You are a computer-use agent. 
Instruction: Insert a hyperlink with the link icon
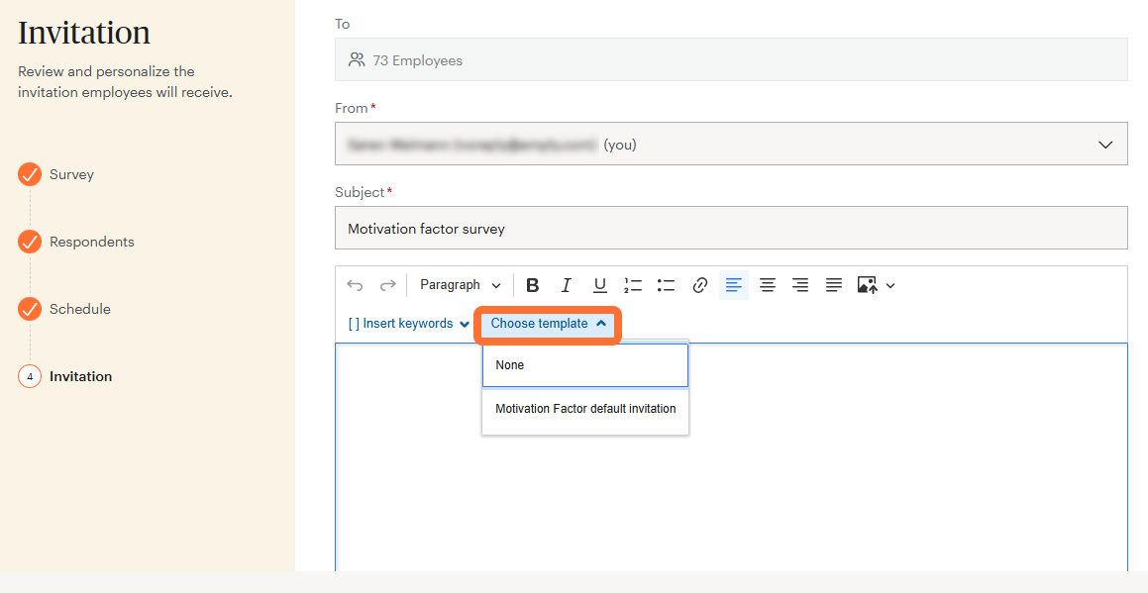click(700, 285)
